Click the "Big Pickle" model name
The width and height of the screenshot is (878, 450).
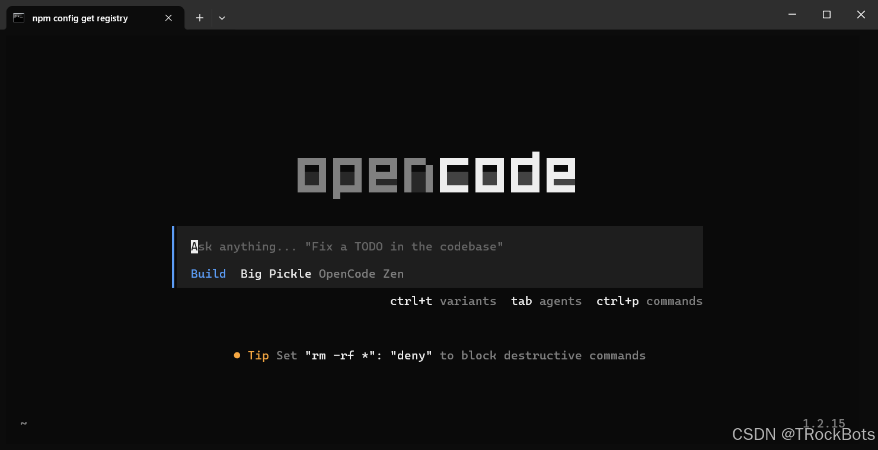coord(276,274)
